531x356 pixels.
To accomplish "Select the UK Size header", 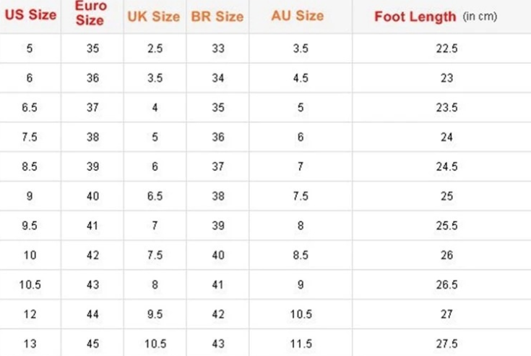I will click(155, 16).
